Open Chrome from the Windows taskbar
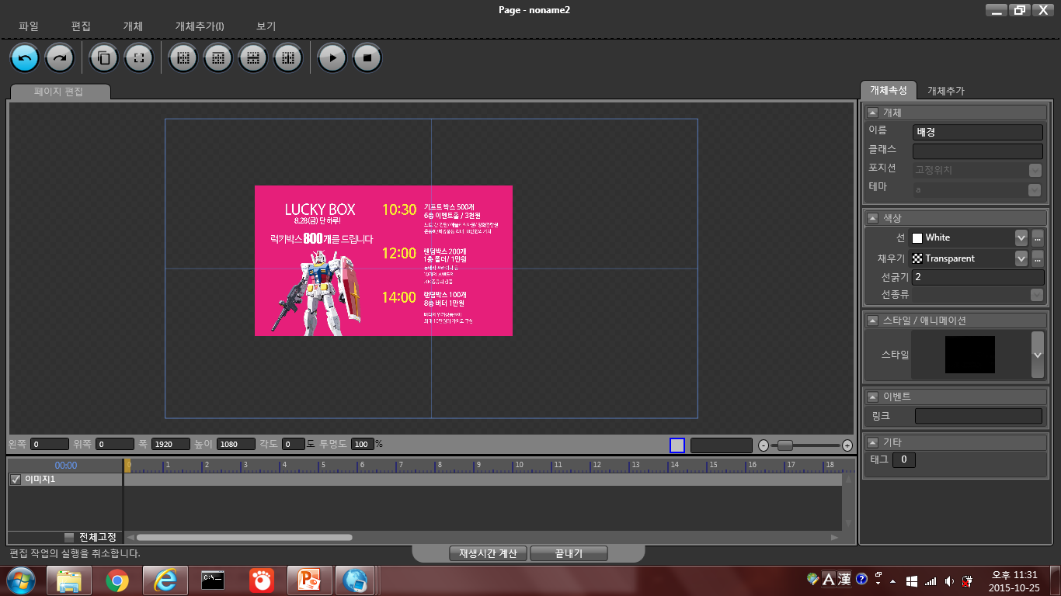Screen dimensions: 1061x596 click(117, 580)
